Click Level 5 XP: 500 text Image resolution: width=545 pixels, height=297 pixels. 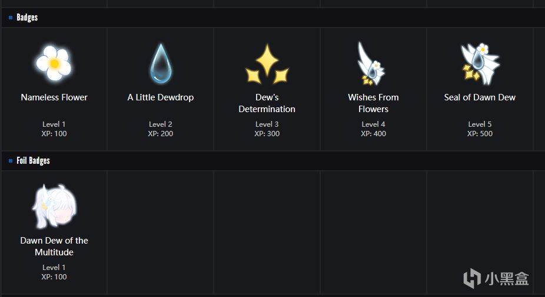coord(480,129)
